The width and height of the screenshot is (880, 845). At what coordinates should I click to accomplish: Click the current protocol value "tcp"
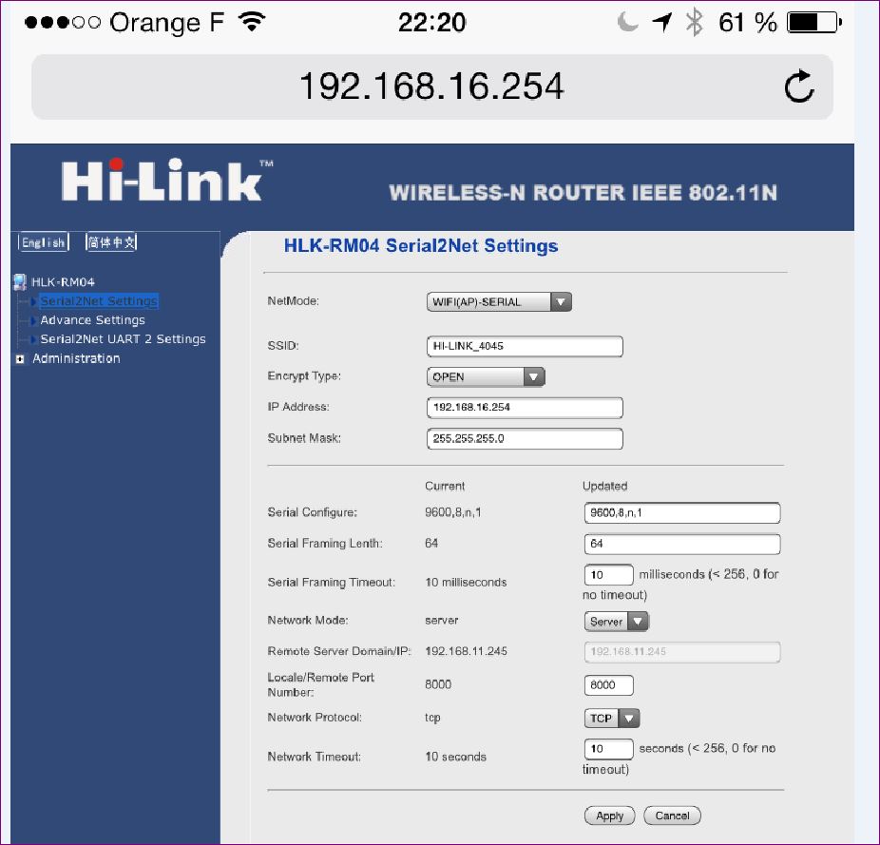point(432,718)
